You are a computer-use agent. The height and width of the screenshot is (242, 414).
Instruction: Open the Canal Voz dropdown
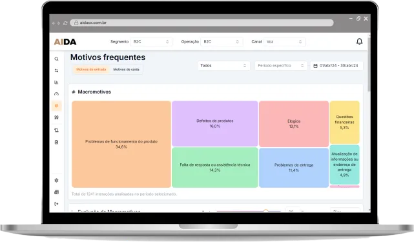coord(285,42)
